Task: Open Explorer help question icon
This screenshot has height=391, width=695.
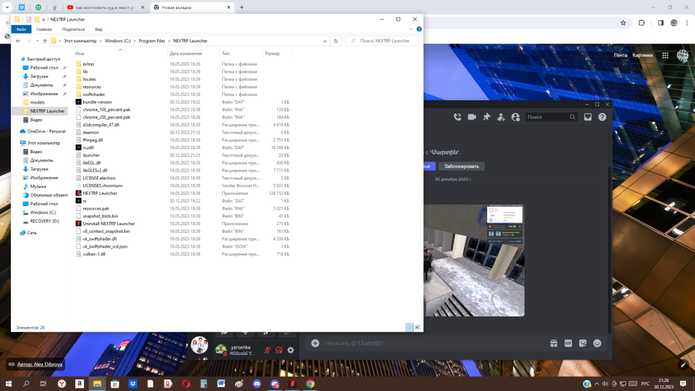Action: pos(419,29)
